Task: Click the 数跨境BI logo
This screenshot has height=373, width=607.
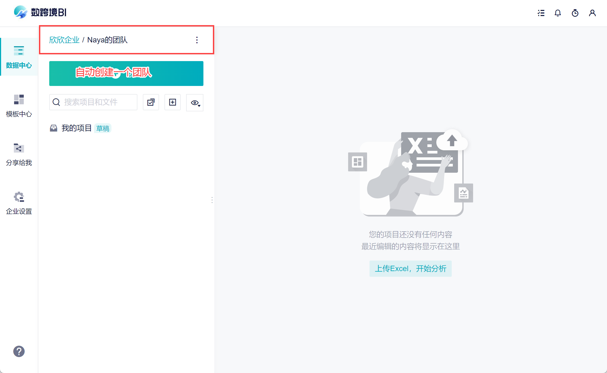Action: pyautogui.click(x=40, y=12)
